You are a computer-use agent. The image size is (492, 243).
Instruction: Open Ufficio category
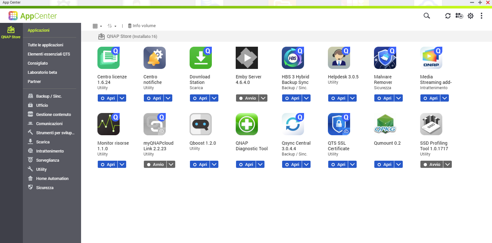pyautogui.click(x=38, y=105)
